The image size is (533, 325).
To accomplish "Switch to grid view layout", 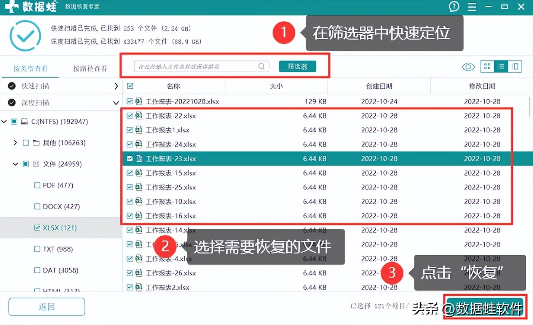I will click(487, 66).
